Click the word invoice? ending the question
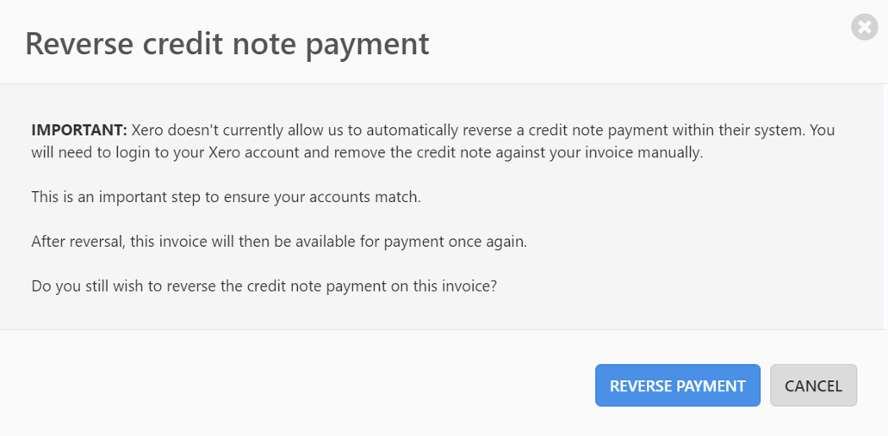The image size is (888, 436). pyautogui.click(x=471, y=286)
